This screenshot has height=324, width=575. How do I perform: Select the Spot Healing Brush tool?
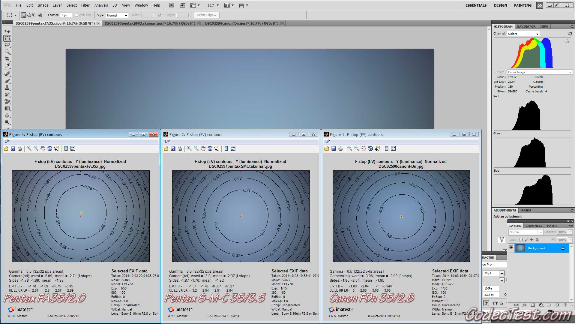tap(7, 74)
